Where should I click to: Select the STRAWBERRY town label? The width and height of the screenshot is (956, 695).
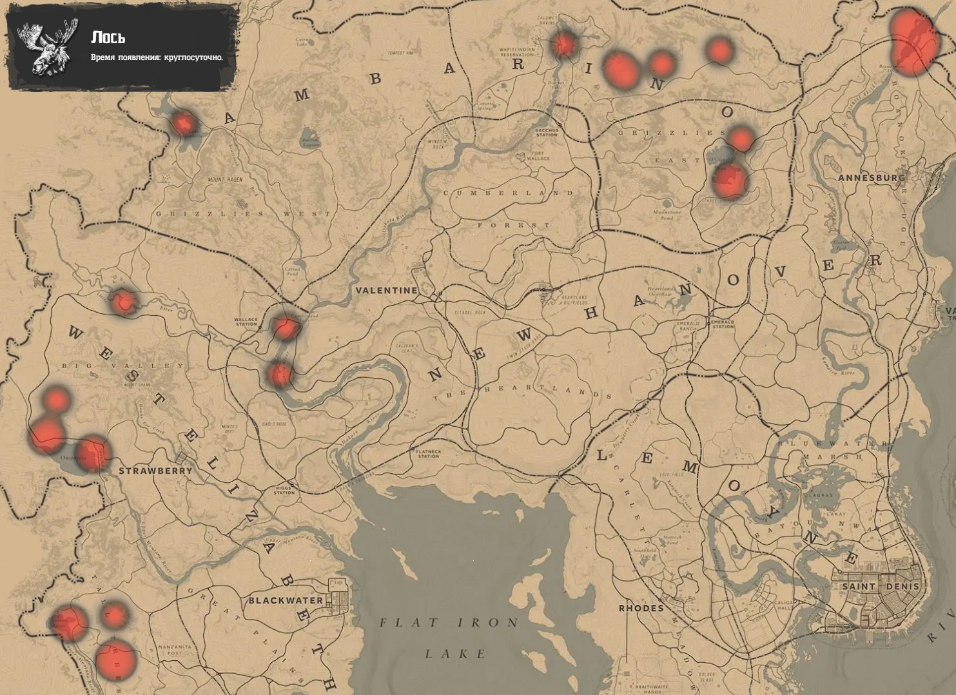point(155,471)
